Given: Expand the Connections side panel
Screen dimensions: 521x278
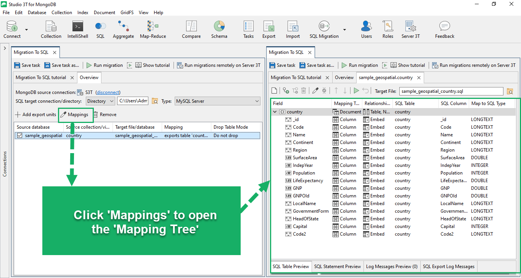Looking at the screenshot, I should coord(5,48).
